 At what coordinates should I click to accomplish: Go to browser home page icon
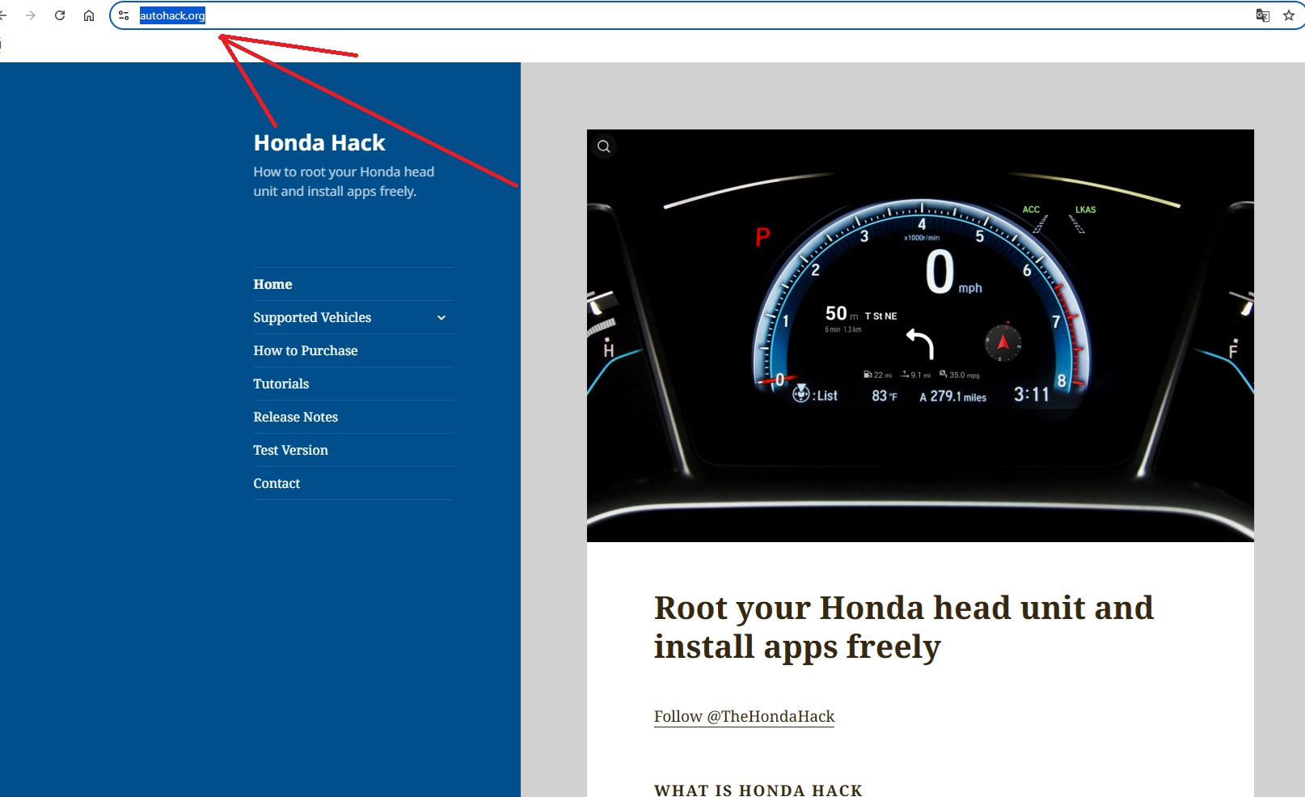point(89,15)
